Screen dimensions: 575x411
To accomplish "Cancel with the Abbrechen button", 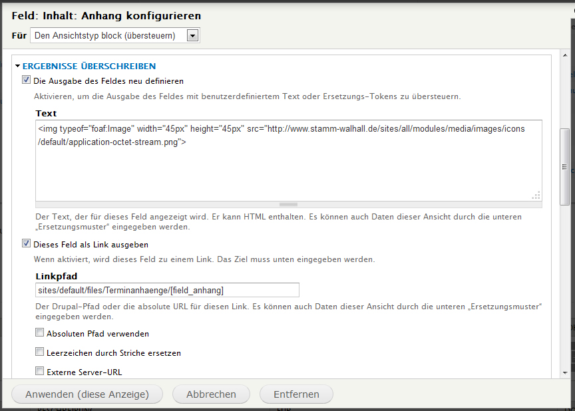I will 211,394.
